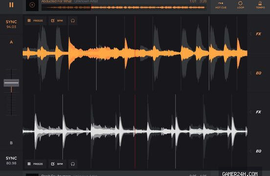Edit BPM for deck A
Screen dimensions: 270x176
[57, 21]
